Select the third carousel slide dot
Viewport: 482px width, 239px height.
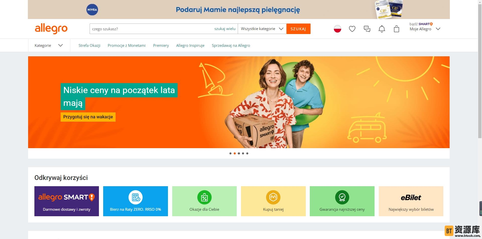pyautogui.click(x=239, y=153)
